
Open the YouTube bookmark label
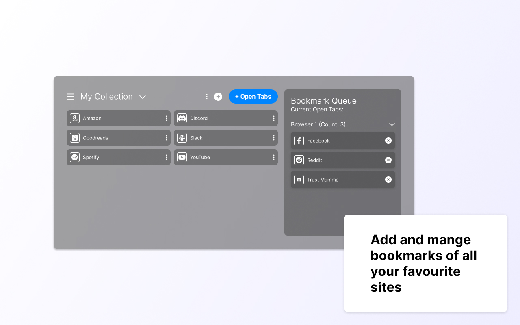pyautogui.click(x=200, y=157)
